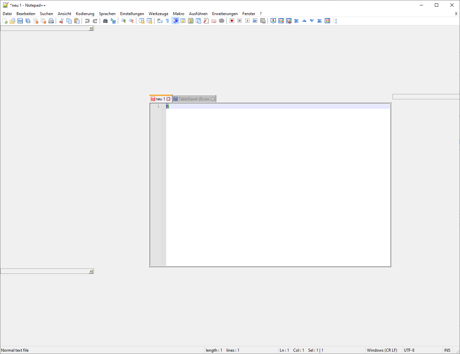Open the Werkzeuge menu

158,14
